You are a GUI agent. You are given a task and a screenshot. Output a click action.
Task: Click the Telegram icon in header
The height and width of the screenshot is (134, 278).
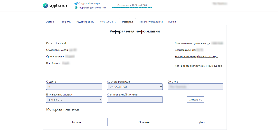[x=76, y=4]
